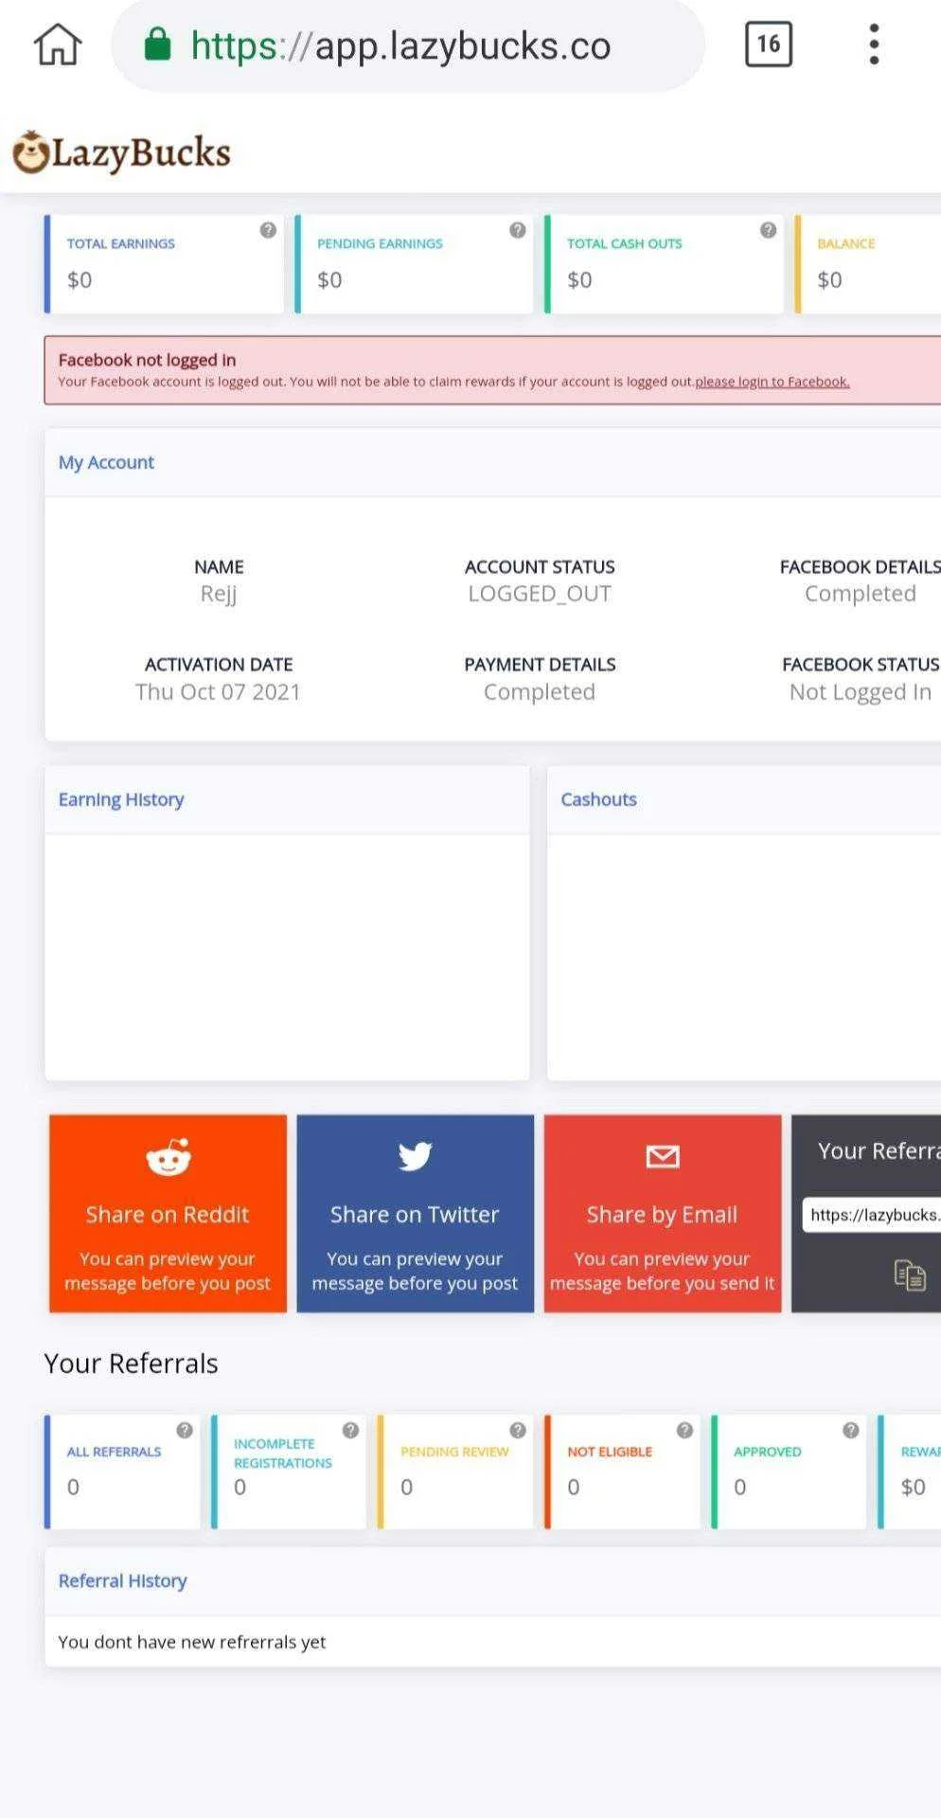Click the All Referrals count 0
Image resolution: width=941 pixels, height=1818 pixels.
pos(73,1488)
